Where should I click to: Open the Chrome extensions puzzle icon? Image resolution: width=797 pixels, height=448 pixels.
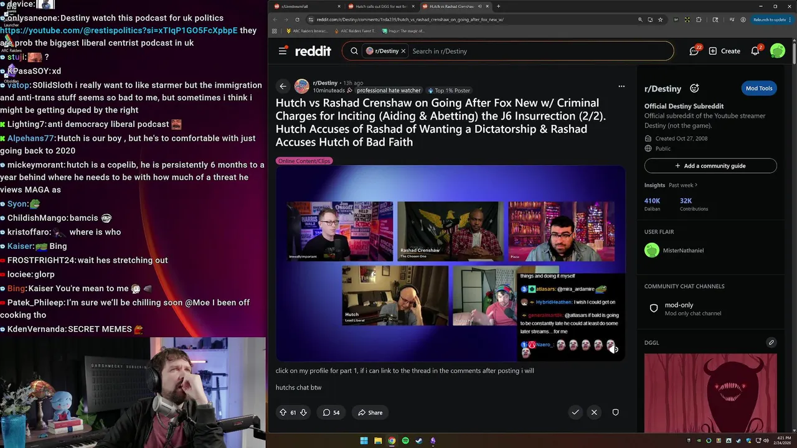click(x=699, y=19)
